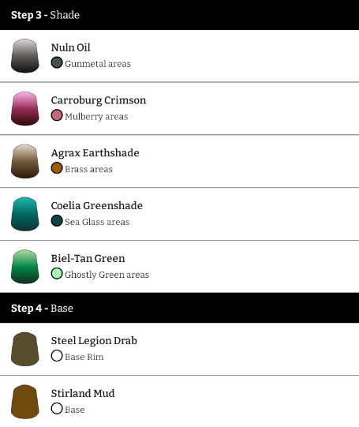The height and width of the screenshot is (427, 359).
Task: Collapse the Step 3 - Shade header
Action: (179, 15)
